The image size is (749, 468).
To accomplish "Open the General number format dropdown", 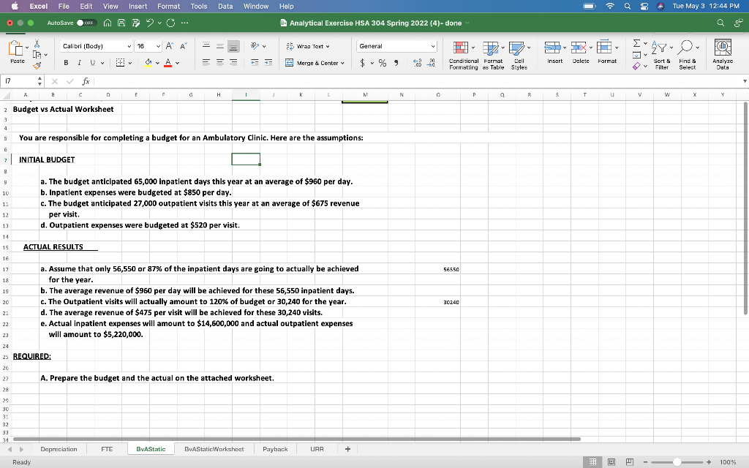I will coord(396,45).
